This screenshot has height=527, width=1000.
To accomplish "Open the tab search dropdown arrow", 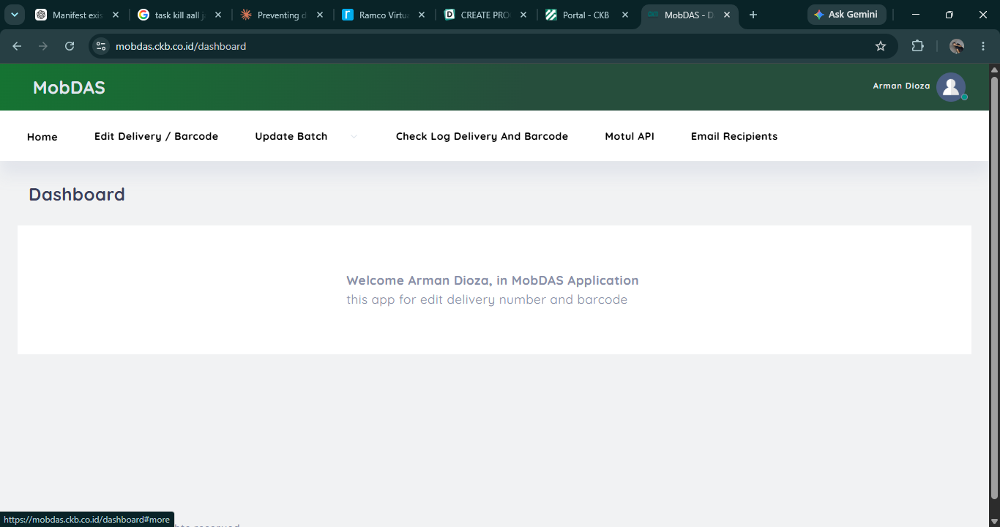I will 14,15.
